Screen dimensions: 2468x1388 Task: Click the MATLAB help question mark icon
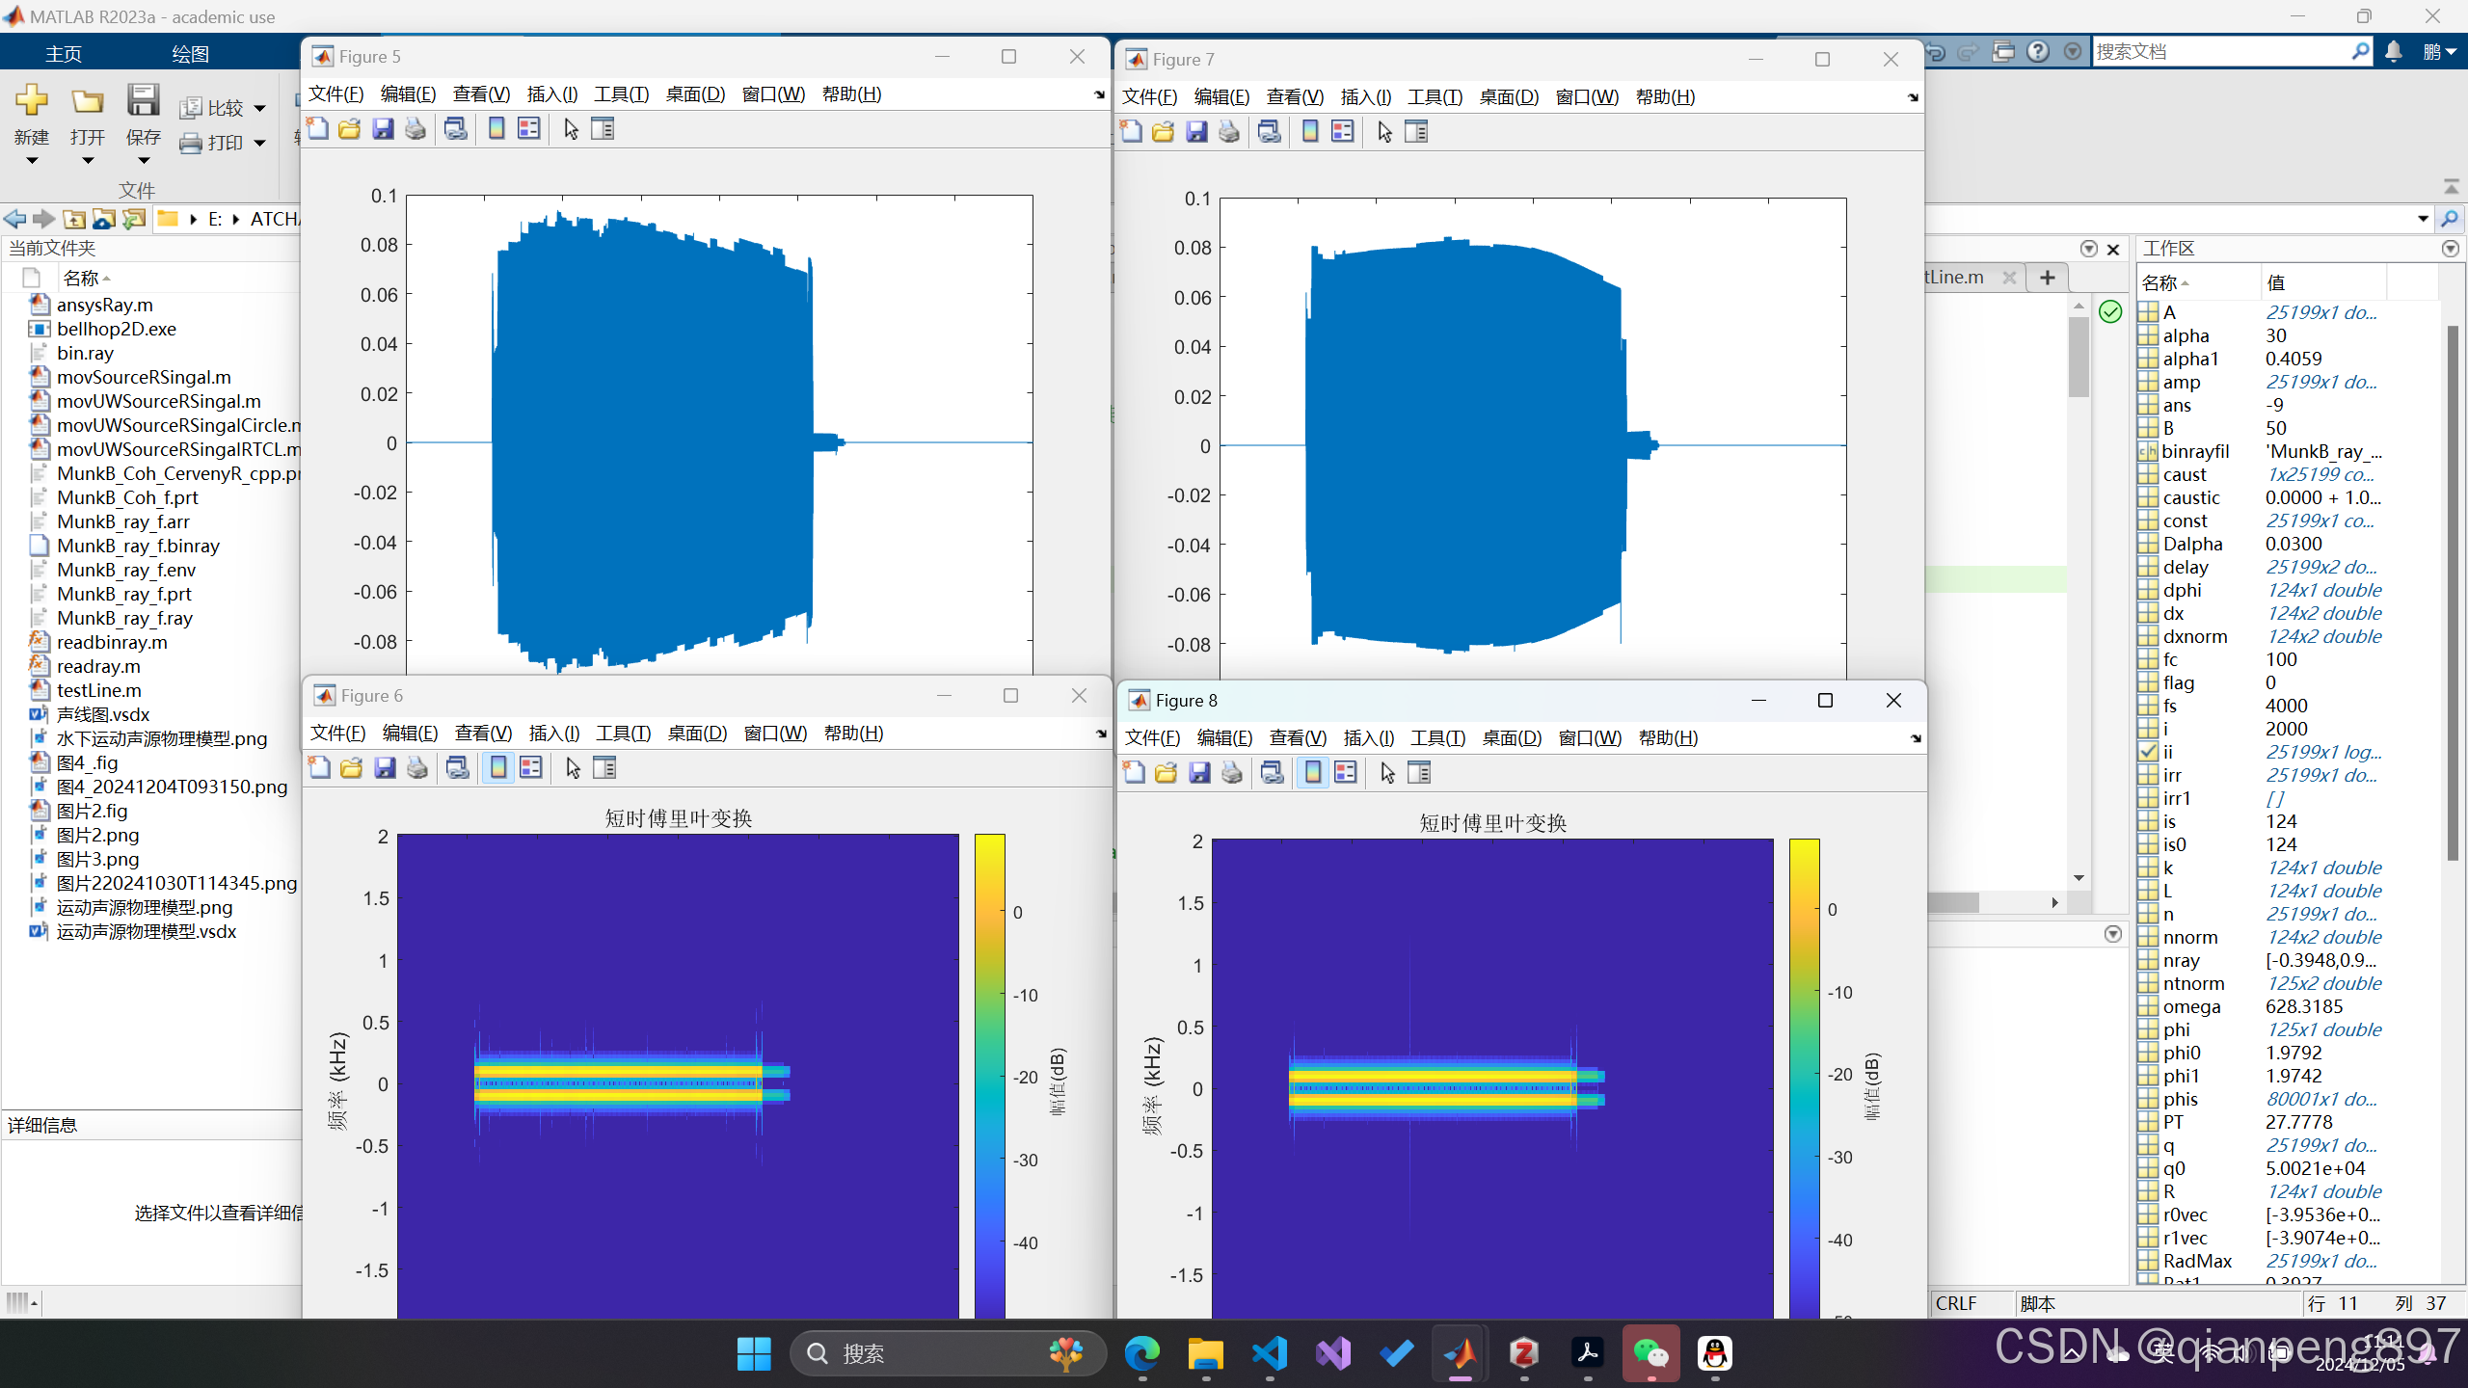[2037, 52]
